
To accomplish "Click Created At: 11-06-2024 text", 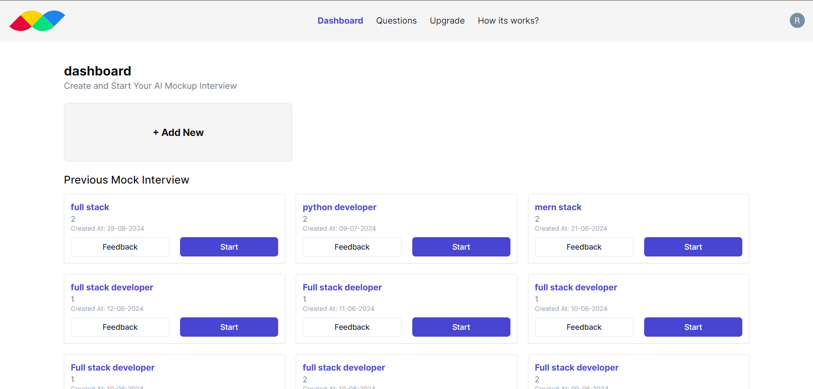I will [339, 309].
